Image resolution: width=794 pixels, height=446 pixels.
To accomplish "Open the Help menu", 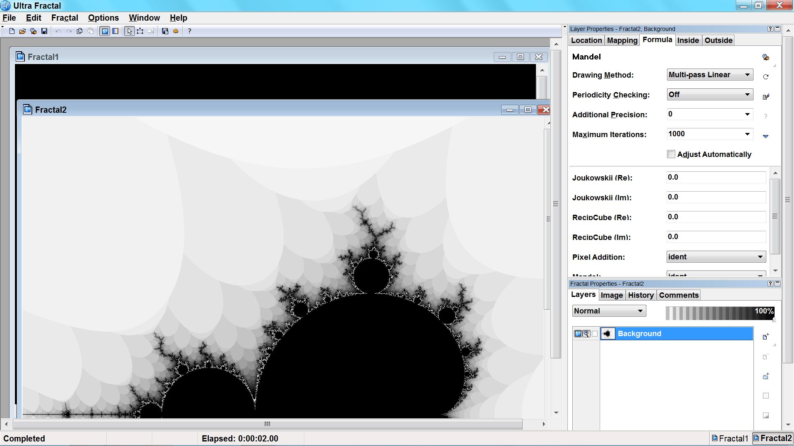I will coord(179,18).
